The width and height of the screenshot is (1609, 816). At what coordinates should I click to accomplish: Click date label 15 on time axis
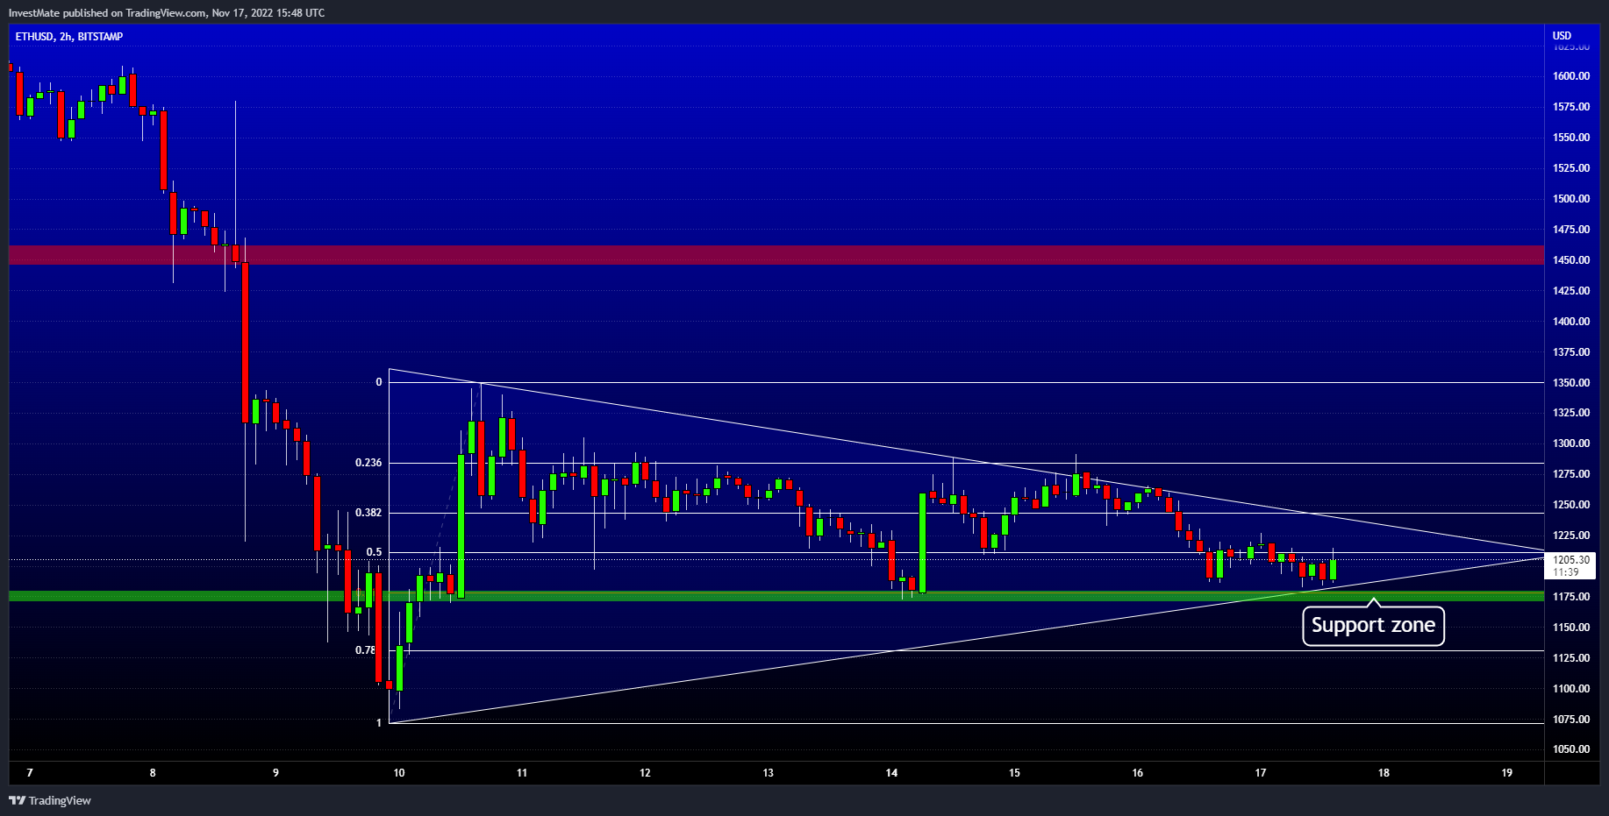pyautogui.click(x=1014, y=773)
